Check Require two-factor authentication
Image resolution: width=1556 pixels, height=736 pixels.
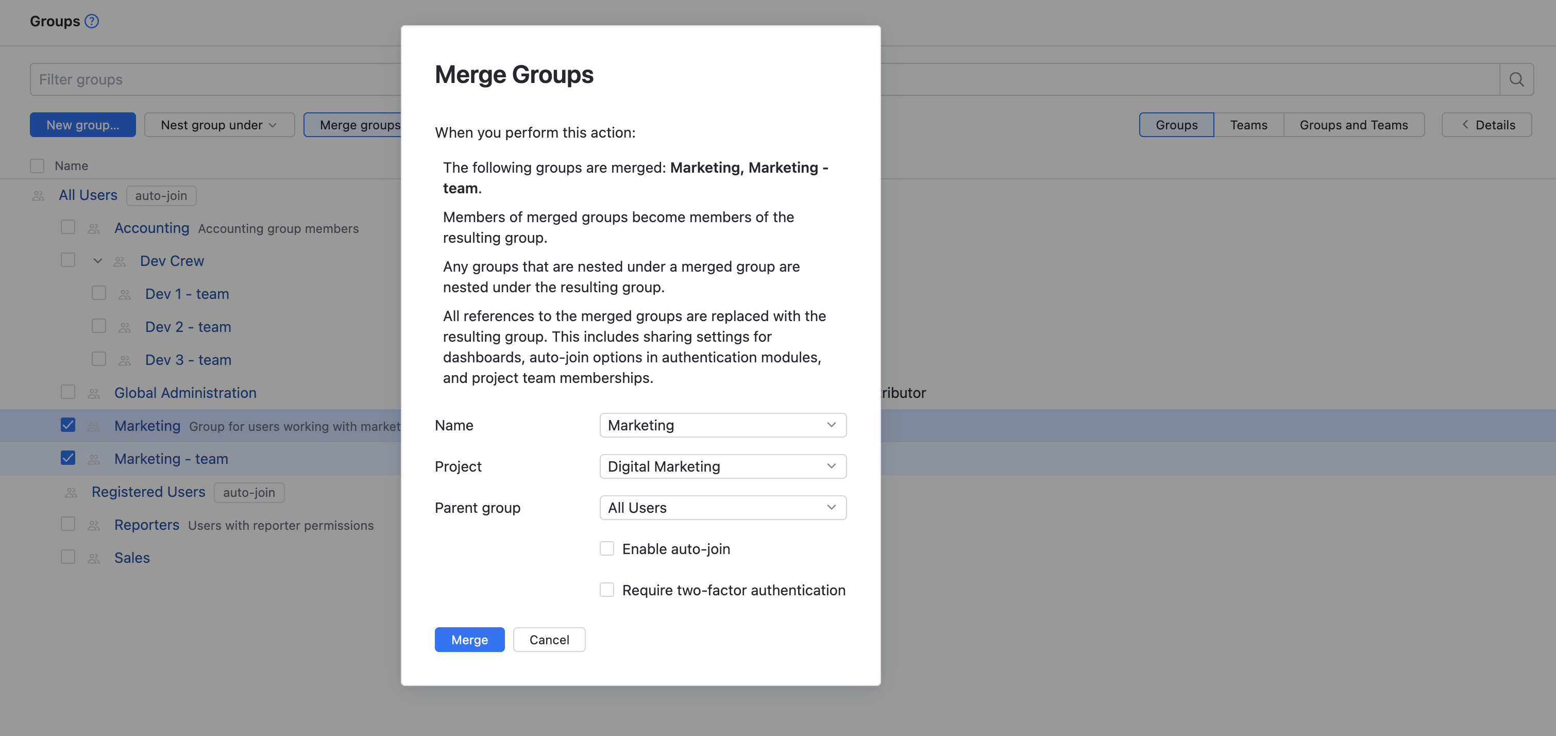[x=606, y=590]
